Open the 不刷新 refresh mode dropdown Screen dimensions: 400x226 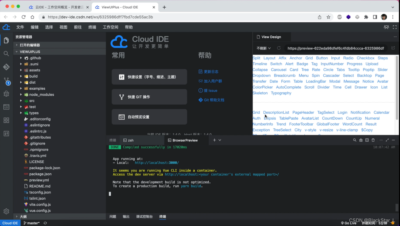pos(264,48)
